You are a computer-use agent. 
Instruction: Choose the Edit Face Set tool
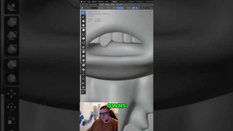click(x=83, y=65)
